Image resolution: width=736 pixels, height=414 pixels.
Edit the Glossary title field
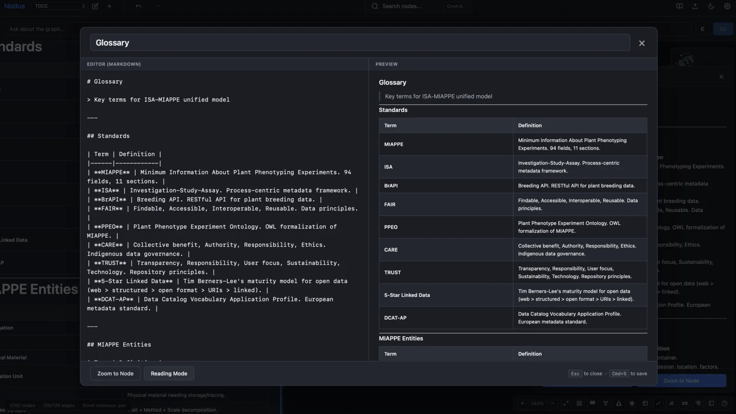coord(360,43)
